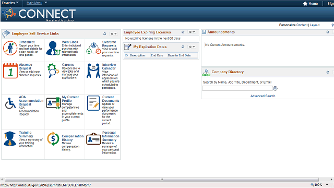
Task: Refresh the Announcements pagelet
Action: click(x=328, y=32)
